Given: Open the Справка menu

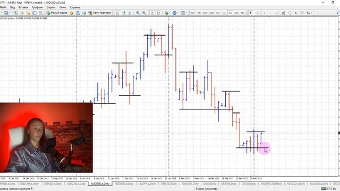Looking at the screenshot, I should click(x=75, y=7).
